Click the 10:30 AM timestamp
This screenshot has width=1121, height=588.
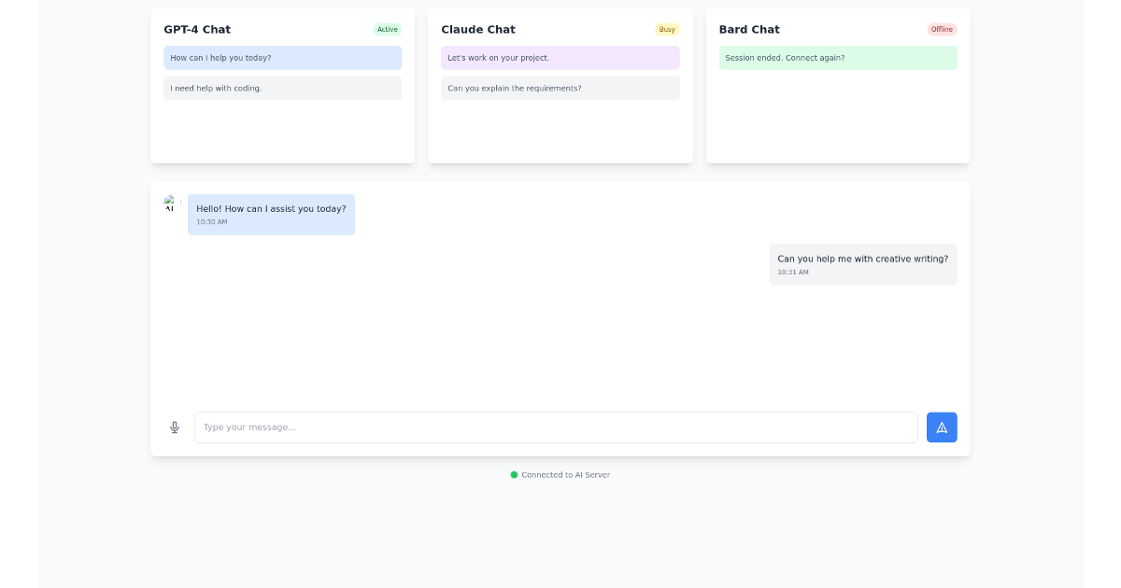tap(211, 222)
